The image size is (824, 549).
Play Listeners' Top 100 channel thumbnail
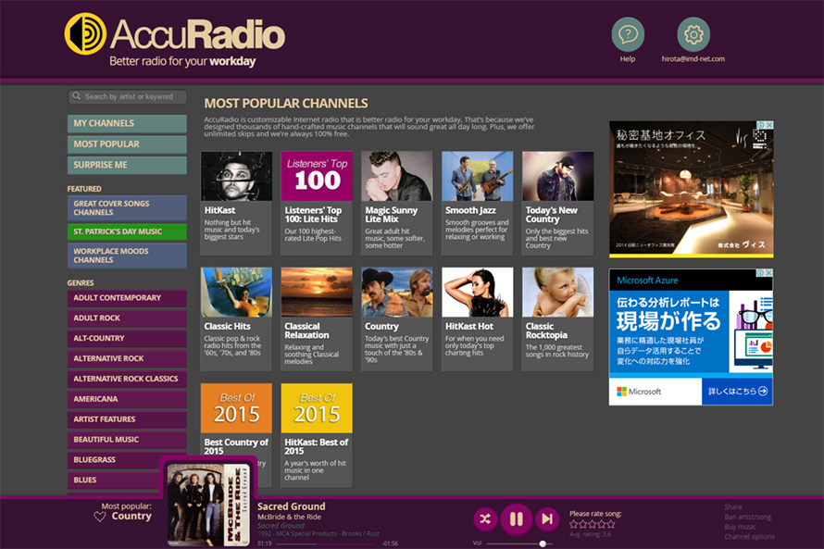pyautogui.click(x=317, y=177)
